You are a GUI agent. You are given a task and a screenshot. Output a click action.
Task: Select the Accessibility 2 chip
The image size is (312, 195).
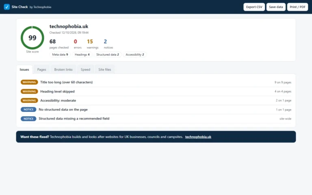135,54
